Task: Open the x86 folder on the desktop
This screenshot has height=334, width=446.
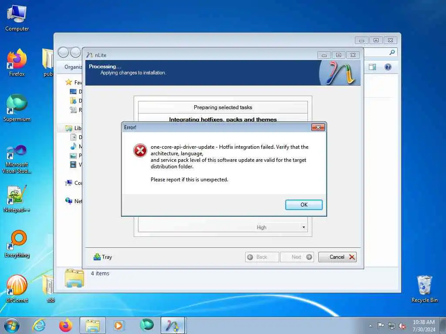Action: pyautogui.click(x=50, y=289)
